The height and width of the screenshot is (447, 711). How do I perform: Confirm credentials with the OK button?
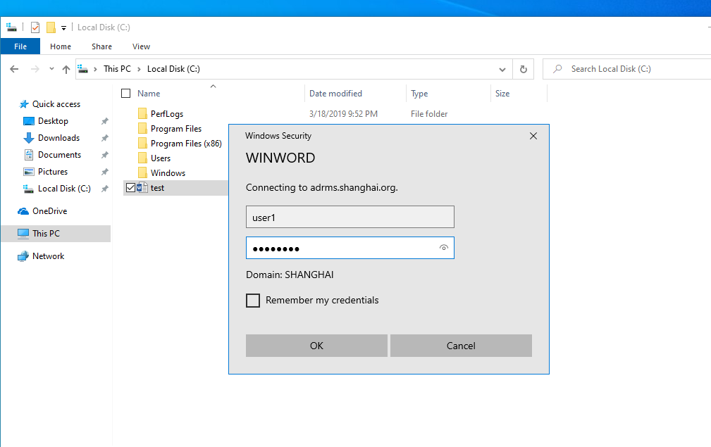[x=316, y=346]
